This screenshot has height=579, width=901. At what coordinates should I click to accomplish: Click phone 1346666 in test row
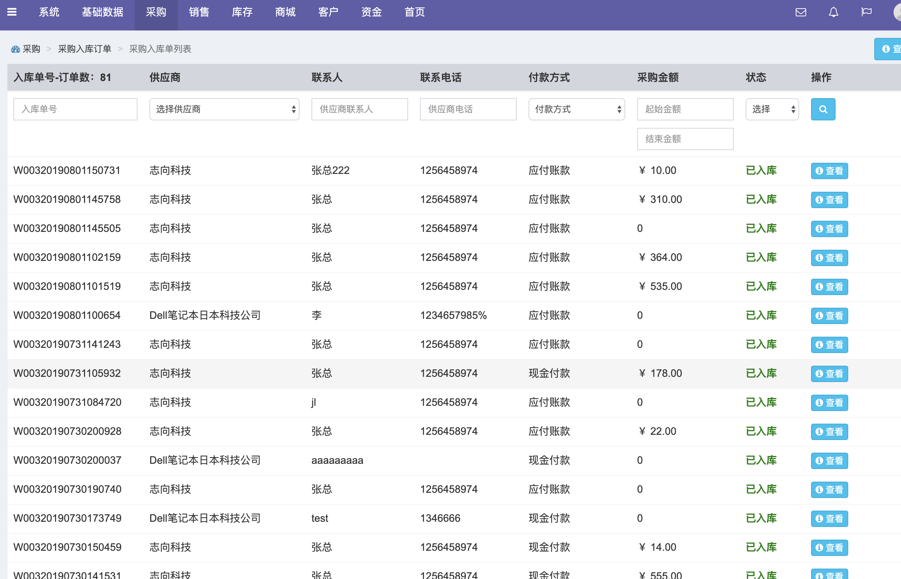(x=440, y=518)
